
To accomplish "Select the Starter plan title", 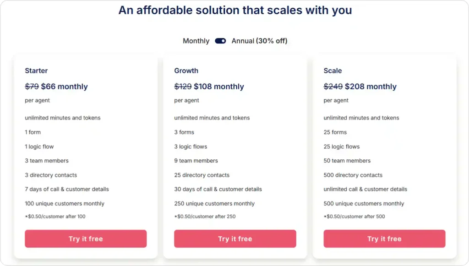I will pyautogui.click(x=36, y=71).
